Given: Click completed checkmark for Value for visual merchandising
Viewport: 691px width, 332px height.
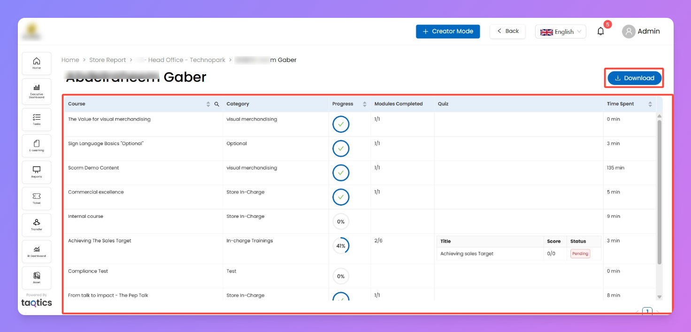Looking at the screenshot, I should point(341,124).
